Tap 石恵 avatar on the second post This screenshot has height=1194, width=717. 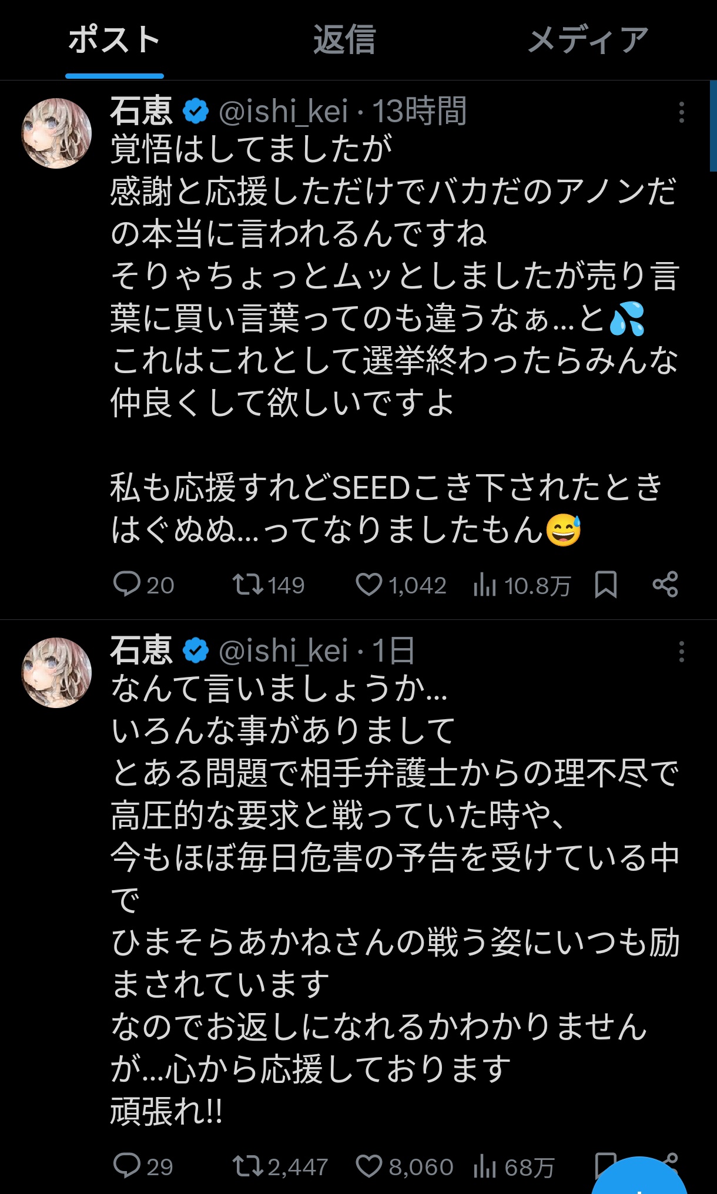pyautogui.click(x=56, y=673)
